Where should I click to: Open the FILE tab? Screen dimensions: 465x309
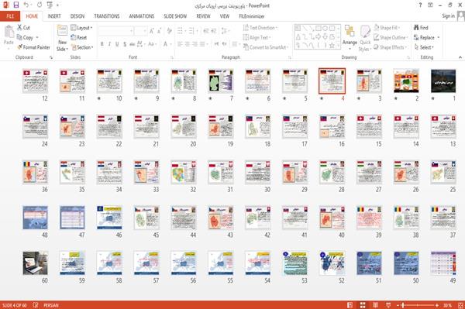pos(10,16)
